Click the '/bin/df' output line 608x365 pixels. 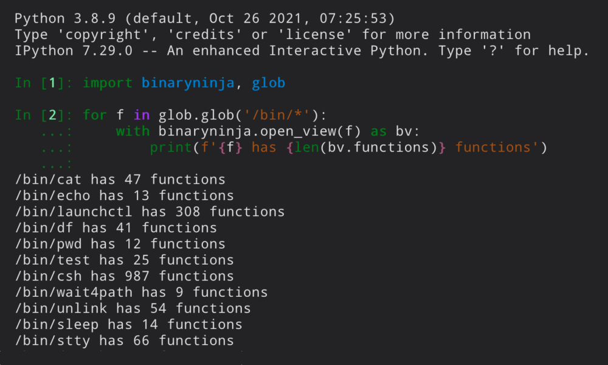click(116, 228)
